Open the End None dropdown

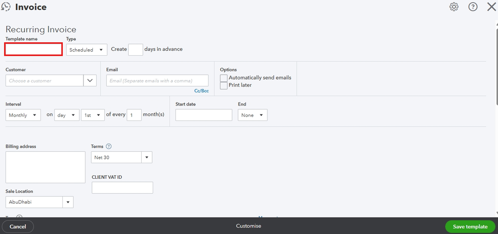[x=252, y=115]
